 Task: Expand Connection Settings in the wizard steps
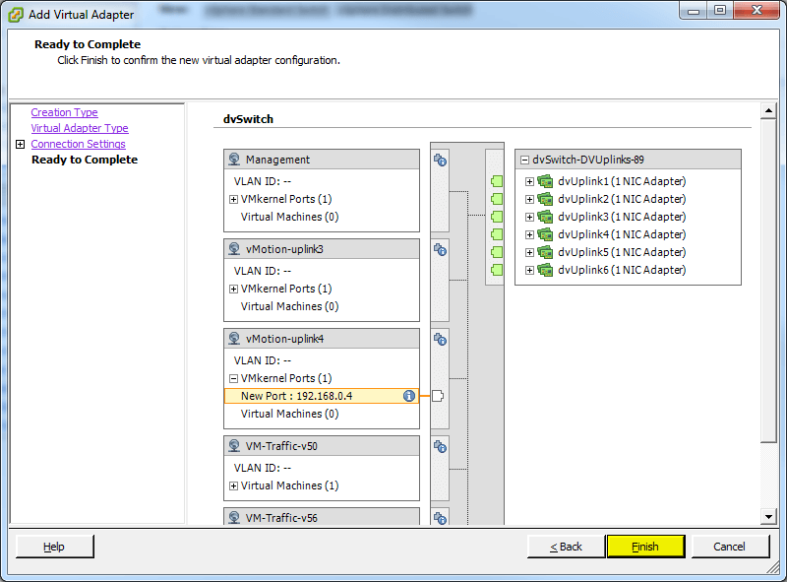21,145
